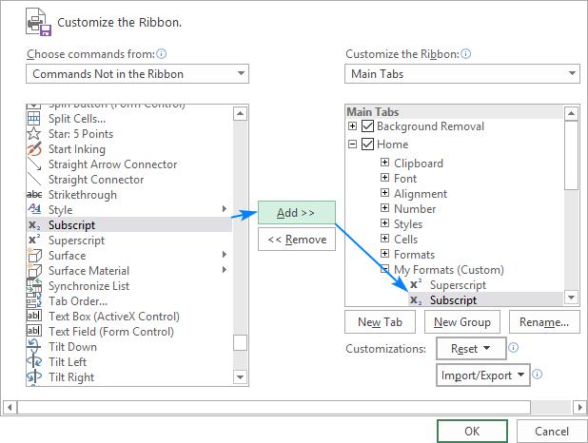
Task: Expand the Clipboard group
Action: tap(385, 163)
